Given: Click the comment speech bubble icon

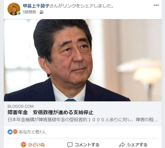Looking at the screenshot, I should 70,145.
